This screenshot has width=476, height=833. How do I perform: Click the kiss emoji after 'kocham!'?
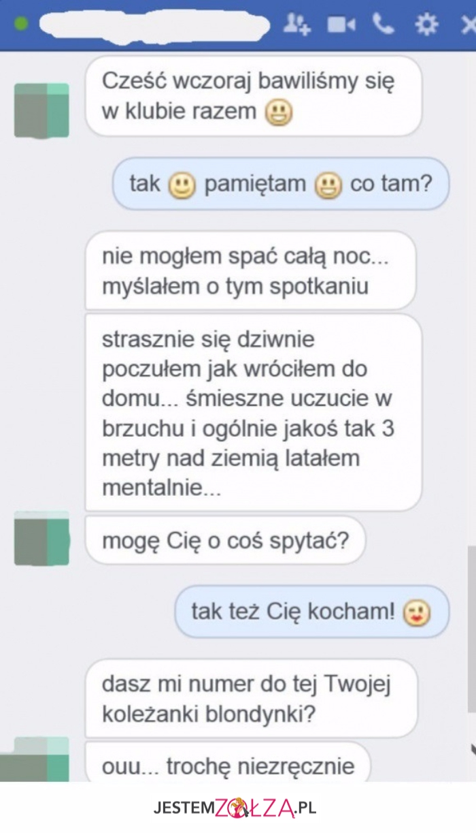click(x=417, y=613)
